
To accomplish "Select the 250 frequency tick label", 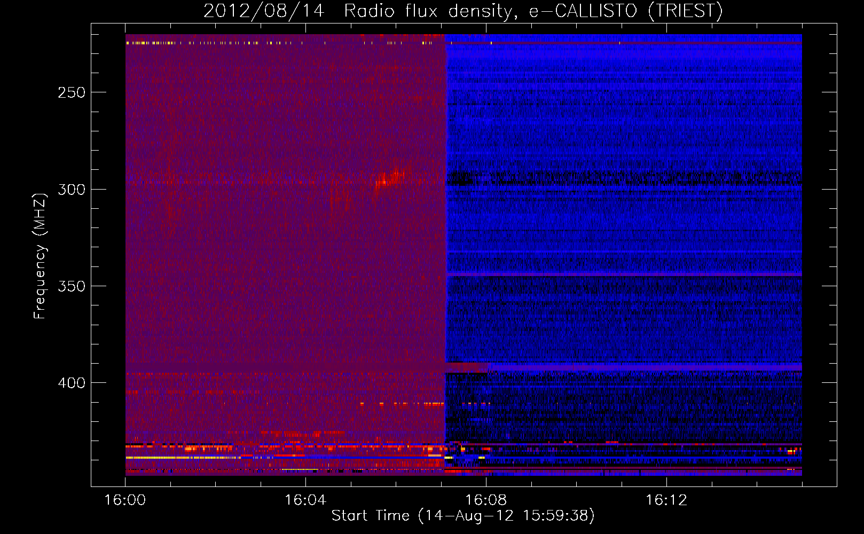I will click(x=72, y=92).
